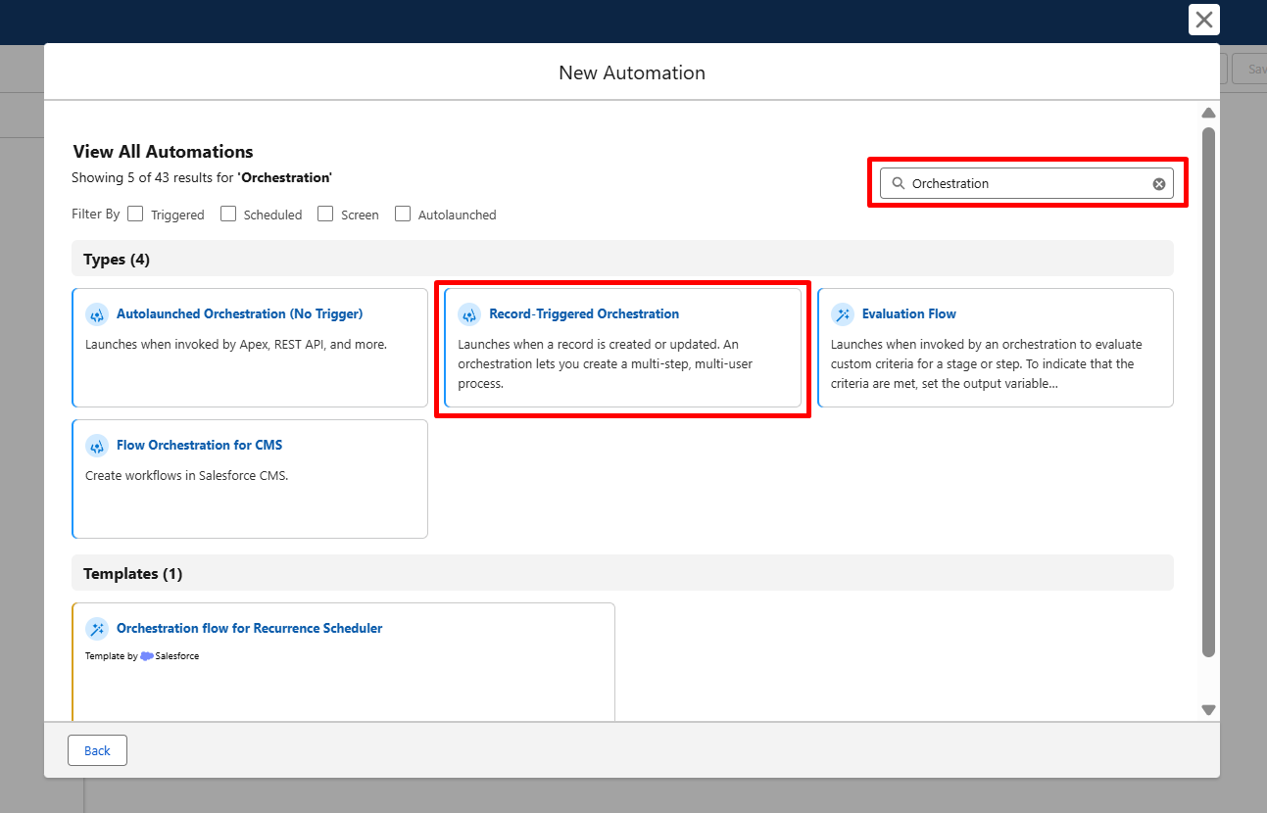Open Autolaunched Orchestration (No Trigger) title
The height and width of the screenshot is (813, 1267).
pyautogui.click(x=240, y=314)
